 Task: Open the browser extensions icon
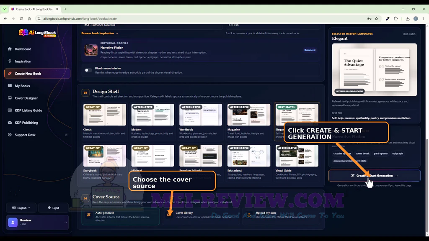click(395, 18)
